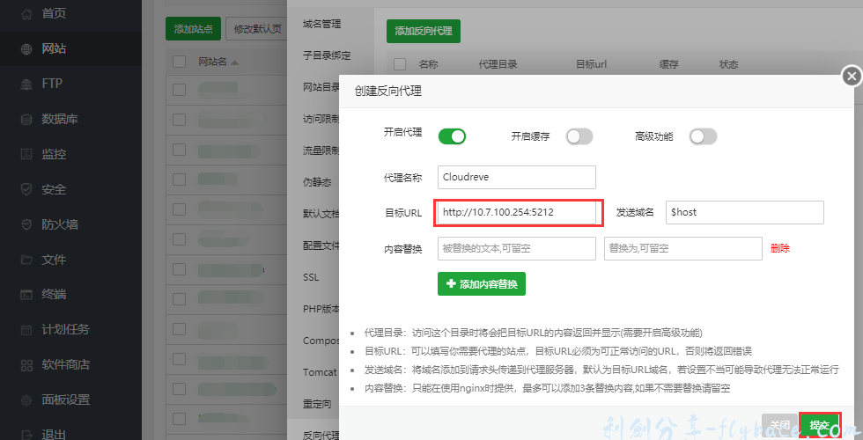Close the 创建反向代理 dialog with X
The height and width of the screenshot is (440, 863).
pyautogui.click(x=852, y=76)
